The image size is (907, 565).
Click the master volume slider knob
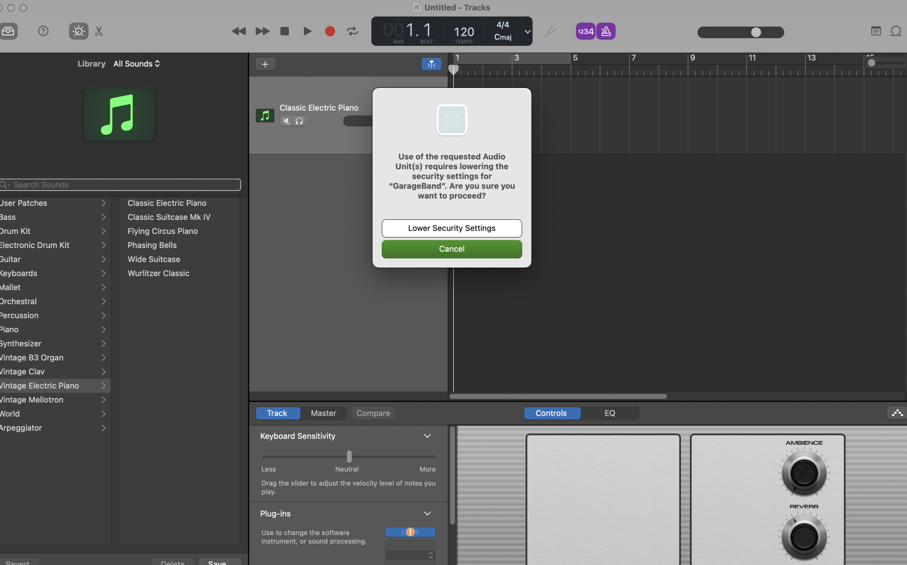pyautogui.click(x=756, y=32)
